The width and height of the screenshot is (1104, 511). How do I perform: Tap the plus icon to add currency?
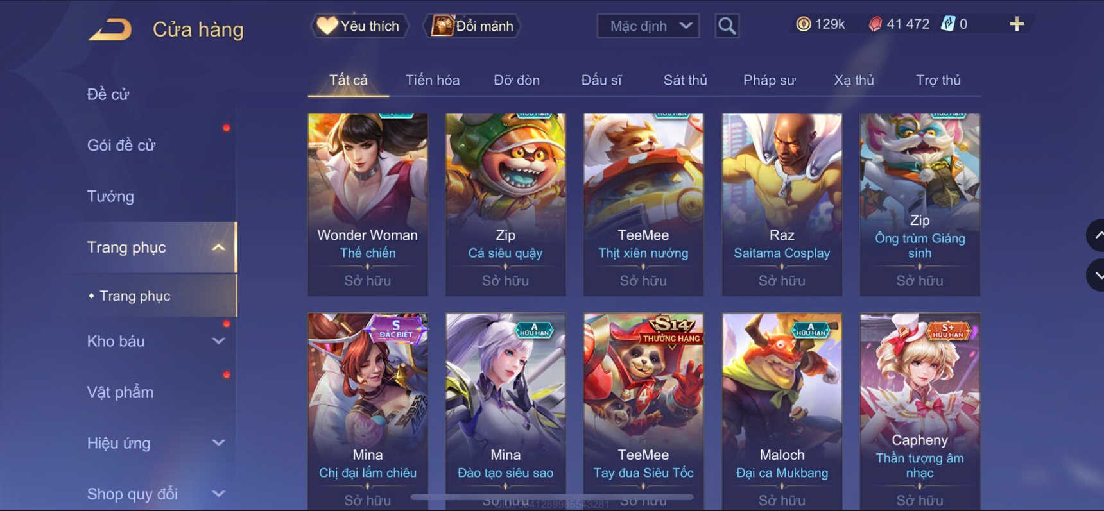pyautogui.click(x=1017, y=24)
